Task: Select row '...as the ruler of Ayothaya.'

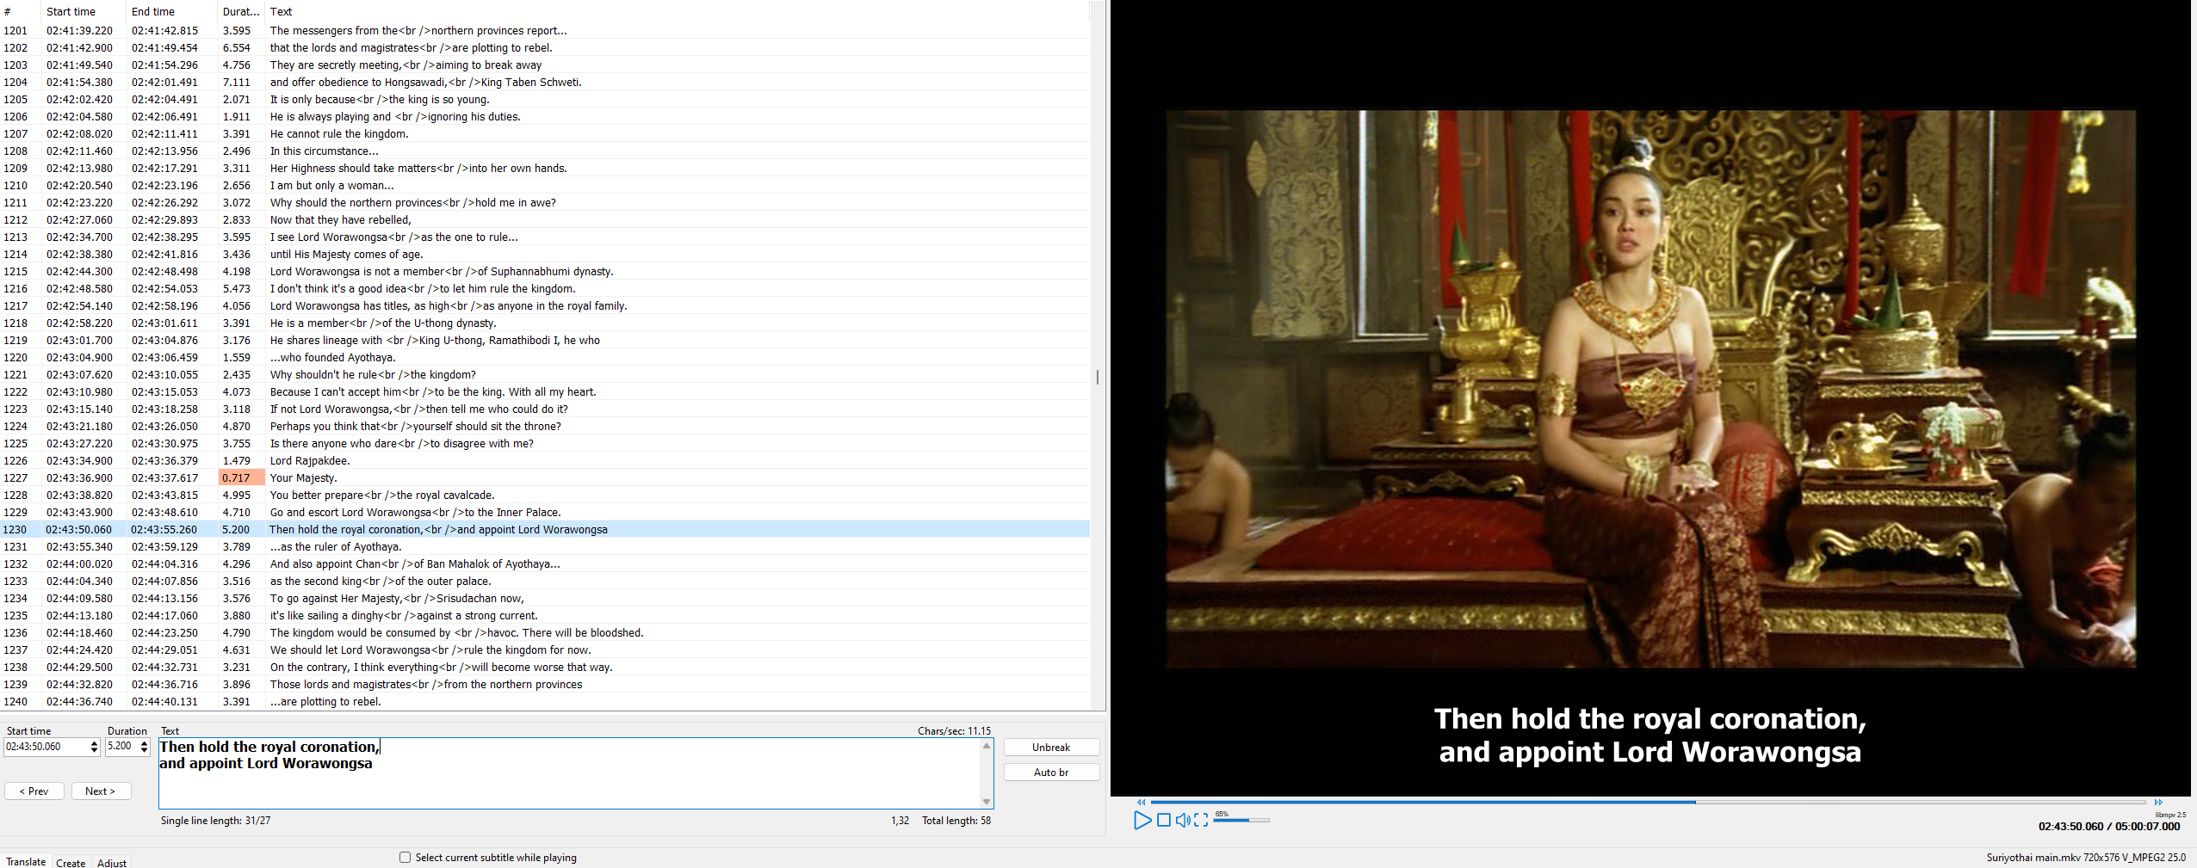Action: click(x=545, y=546)
